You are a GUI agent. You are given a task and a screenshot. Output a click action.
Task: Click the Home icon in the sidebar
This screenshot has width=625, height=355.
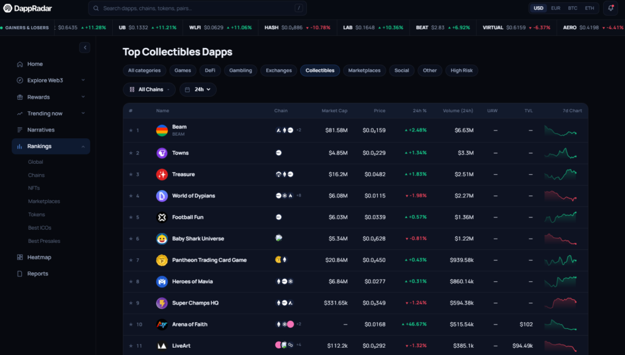[20, 64]
